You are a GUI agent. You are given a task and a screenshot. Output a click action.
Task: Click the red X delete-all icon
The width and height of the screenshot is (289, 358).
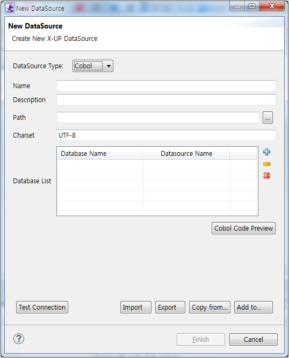coord(266,176)
